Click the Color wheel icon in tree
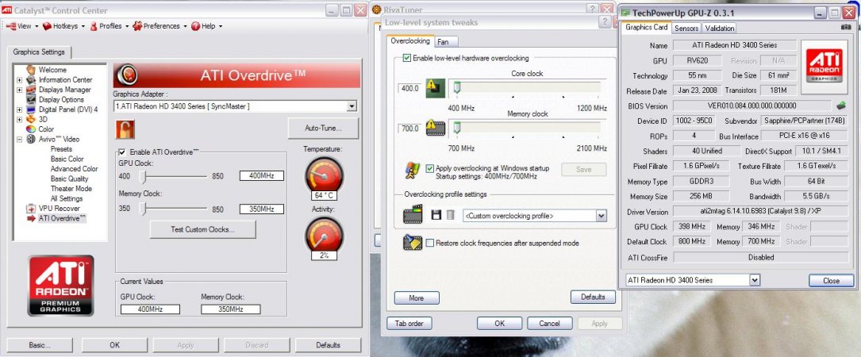This screenshot has width=861, height=357. click(31, 129)
